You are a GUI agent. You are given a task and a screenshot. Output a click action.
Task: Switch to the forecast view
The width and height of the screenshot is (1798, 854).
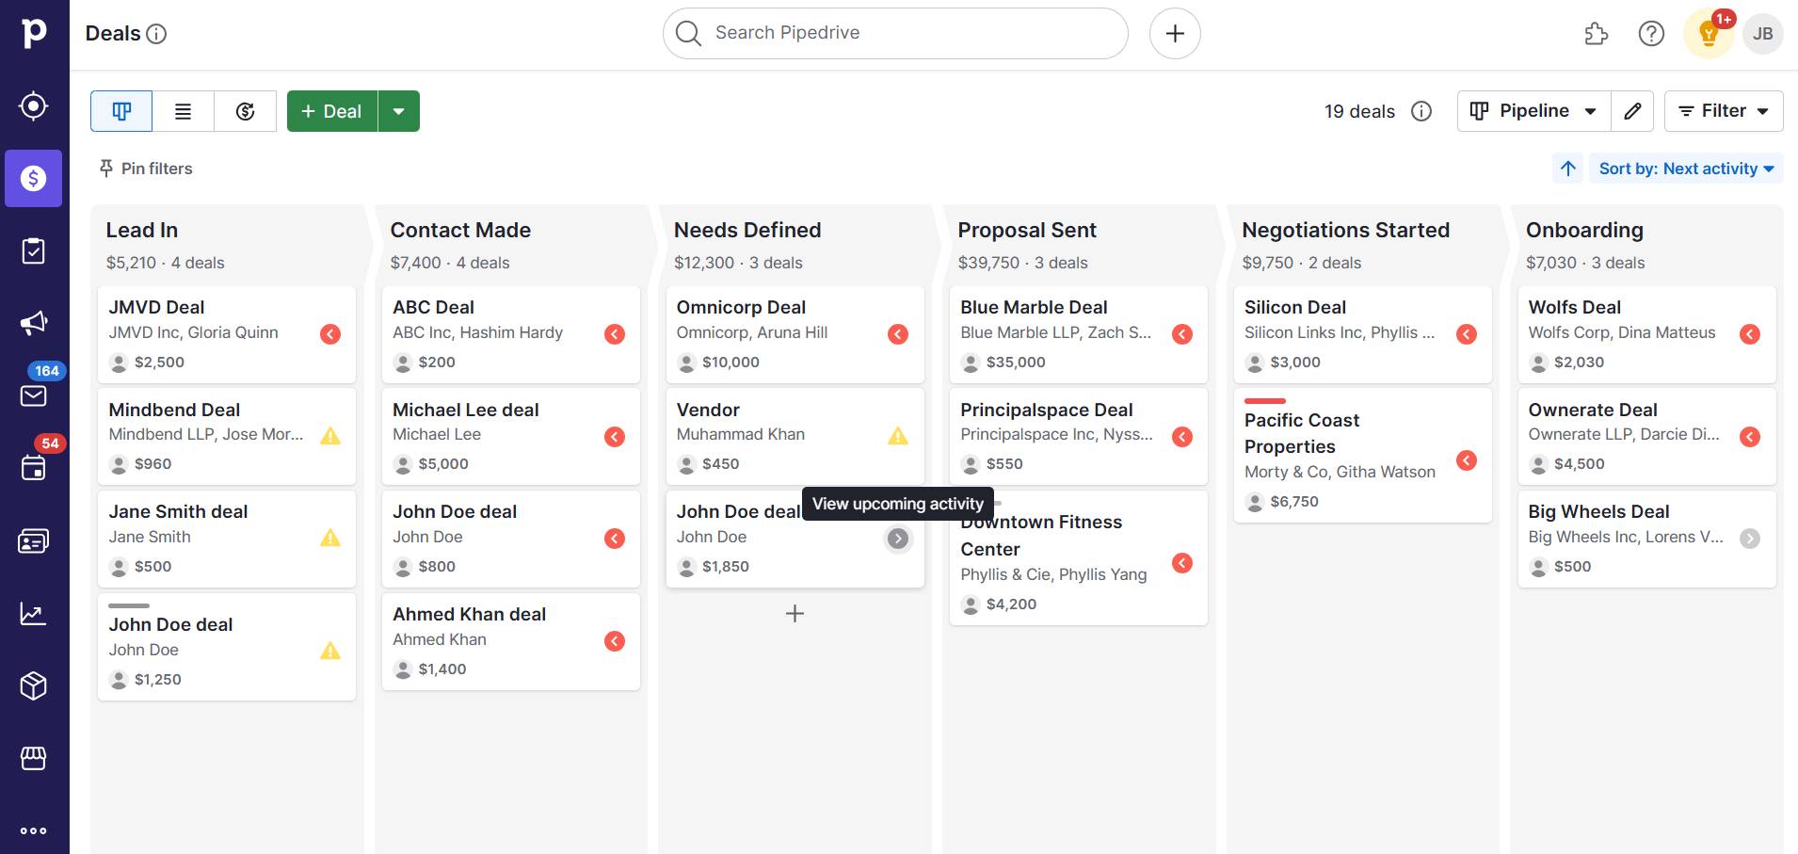click(245, 110)
